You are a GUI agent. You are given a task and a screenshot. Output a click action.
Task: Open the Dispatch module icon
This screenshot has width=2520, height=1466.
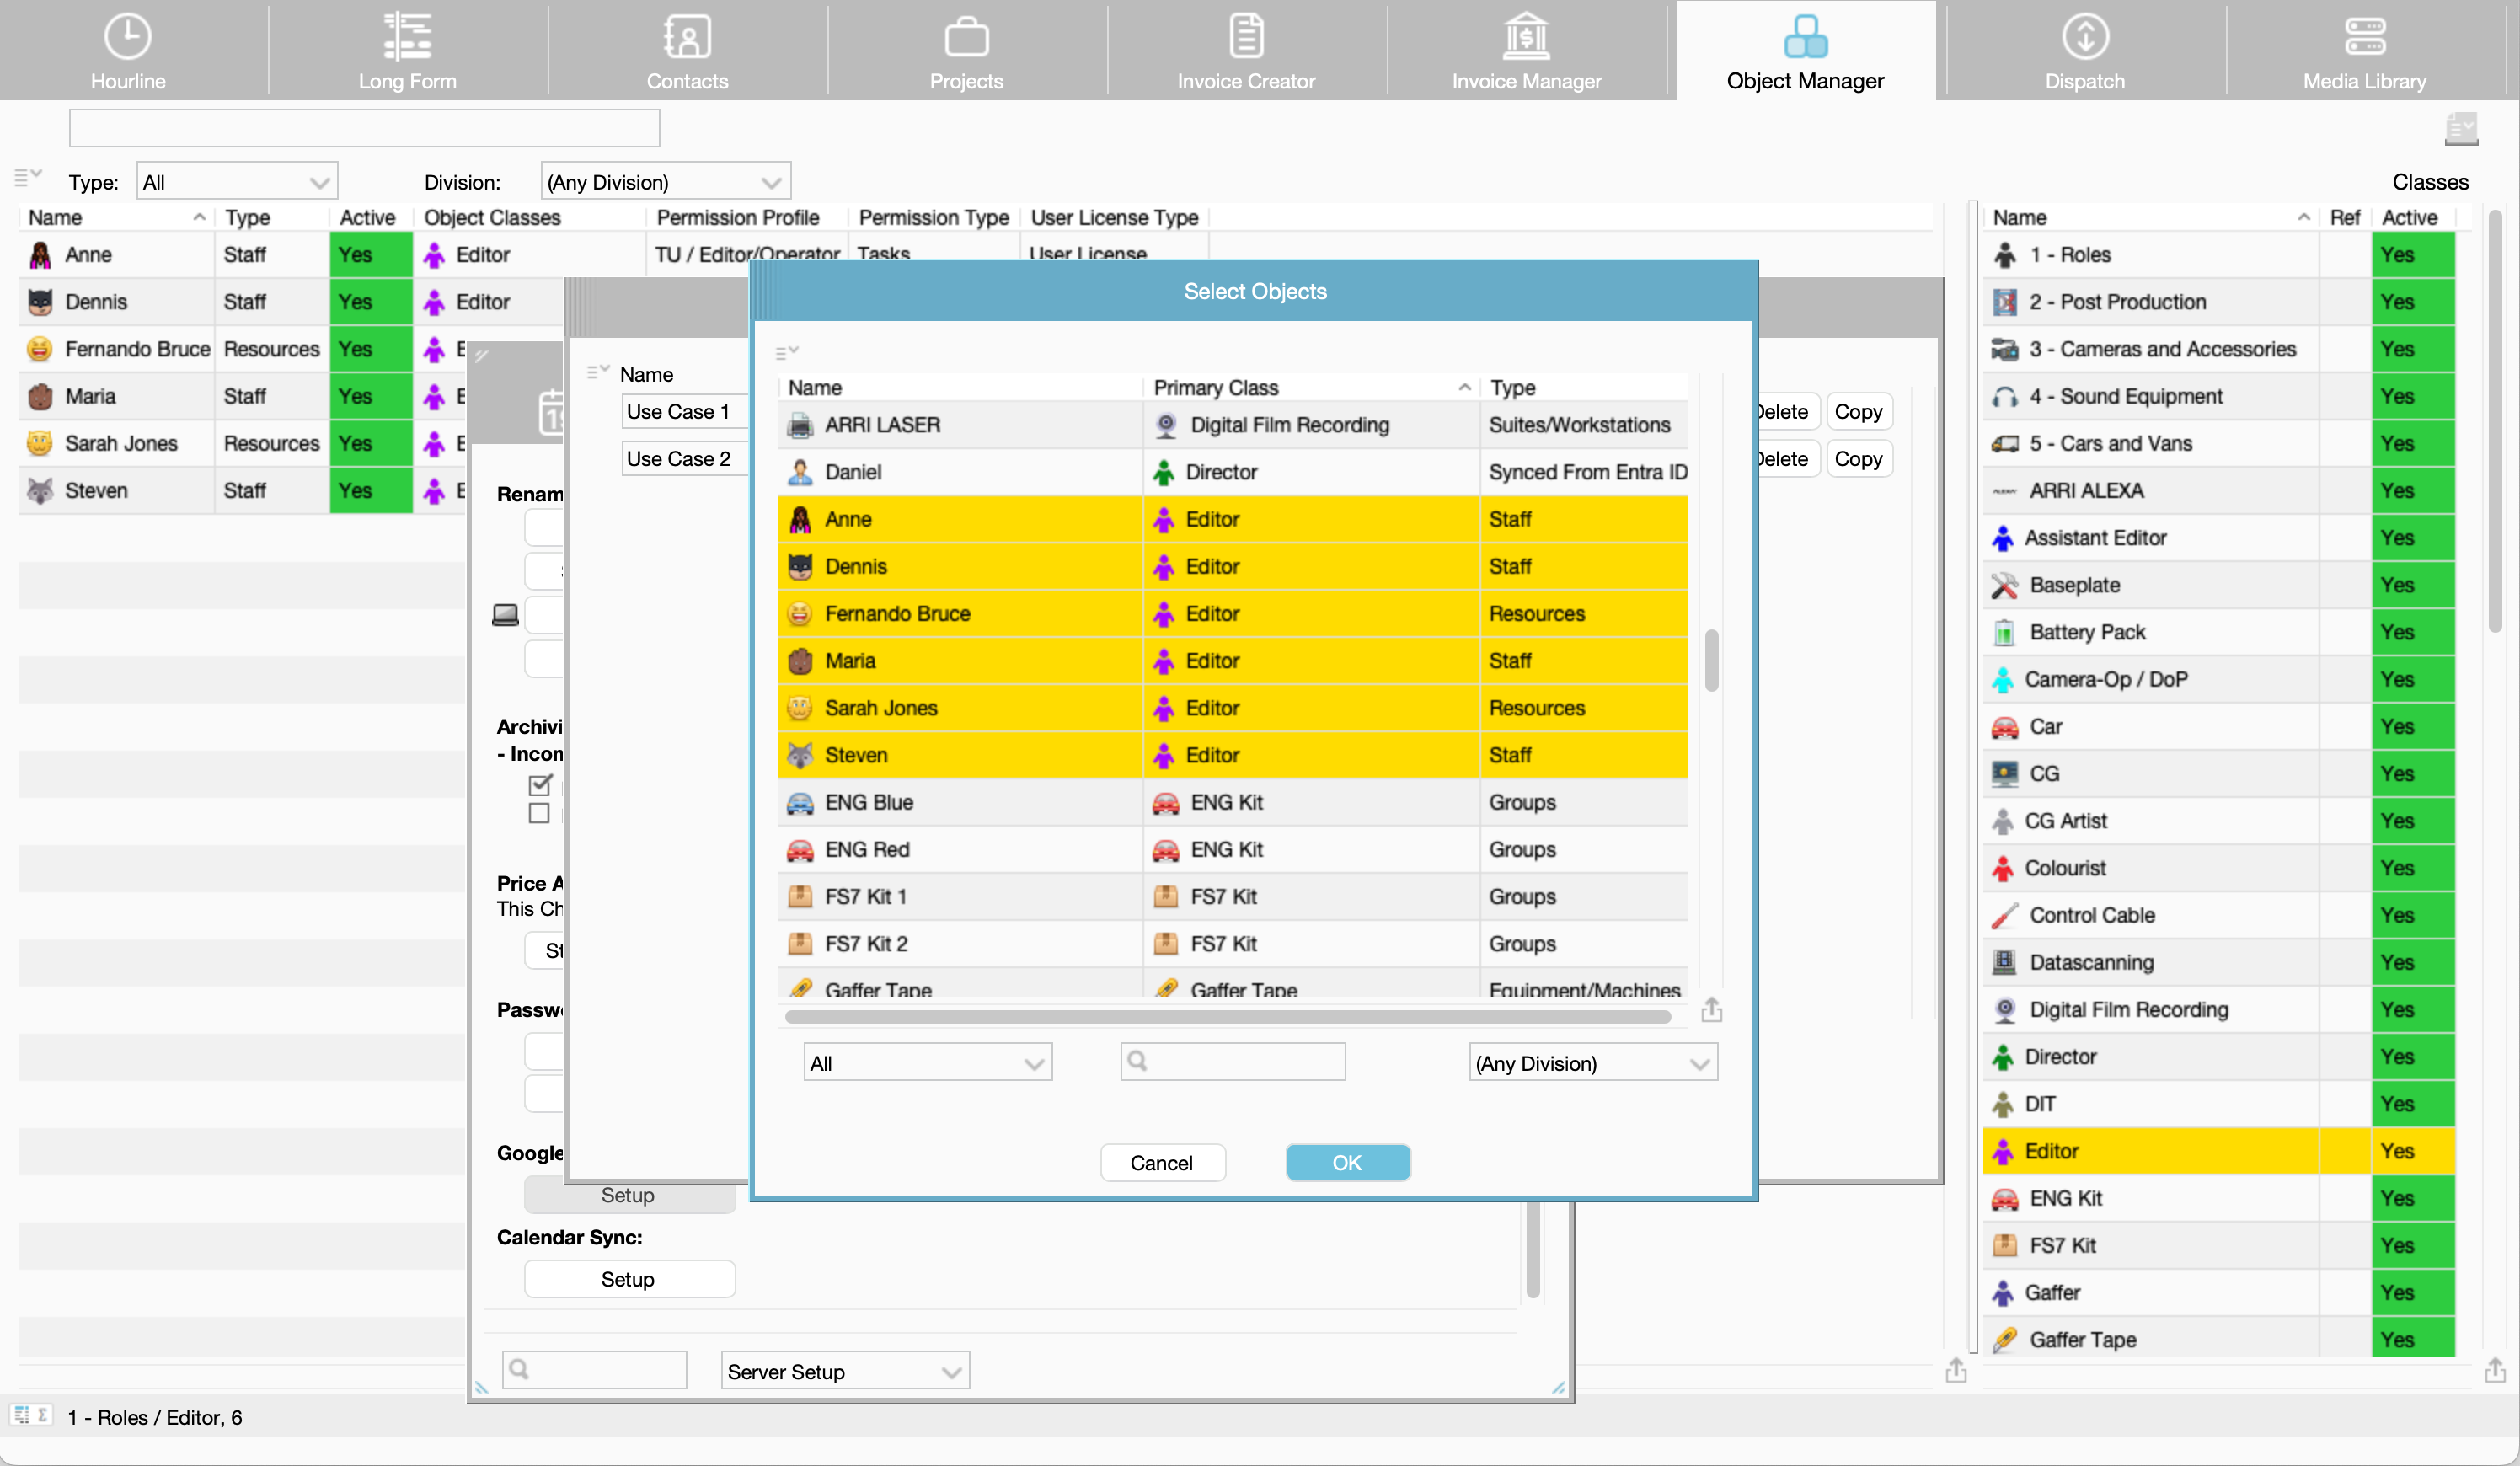[2084, 37]
